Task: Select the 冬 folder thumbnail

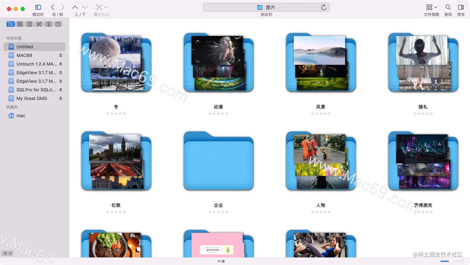Action: (x=116, y=63)
